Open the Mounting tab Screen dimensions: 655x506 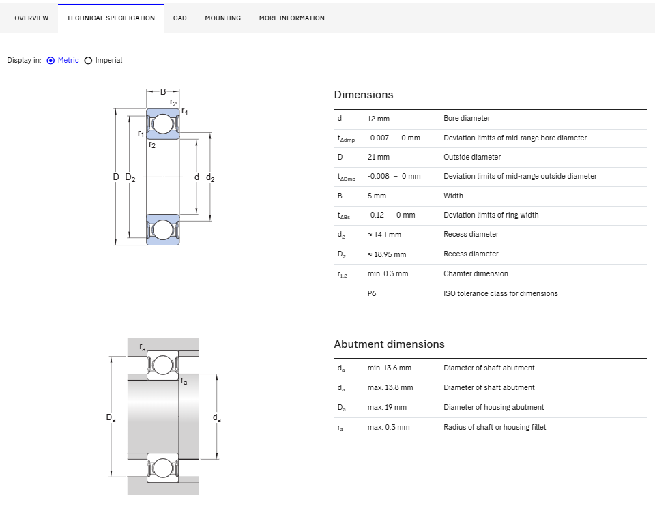point(222,18)
